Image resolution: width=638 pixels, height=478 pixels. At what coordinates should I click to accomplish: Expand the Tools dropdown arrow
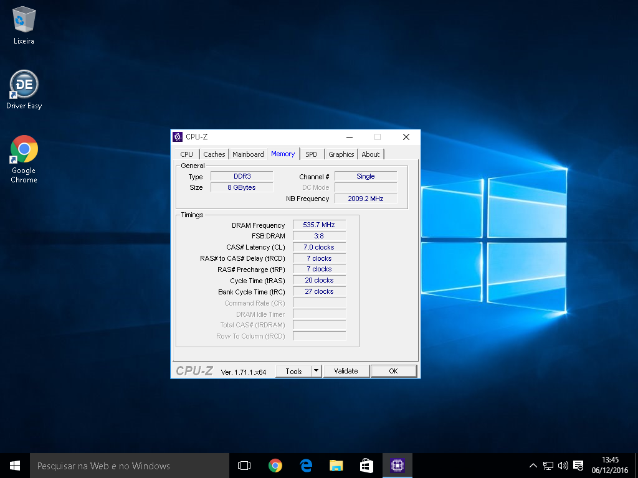pos(317,371)
